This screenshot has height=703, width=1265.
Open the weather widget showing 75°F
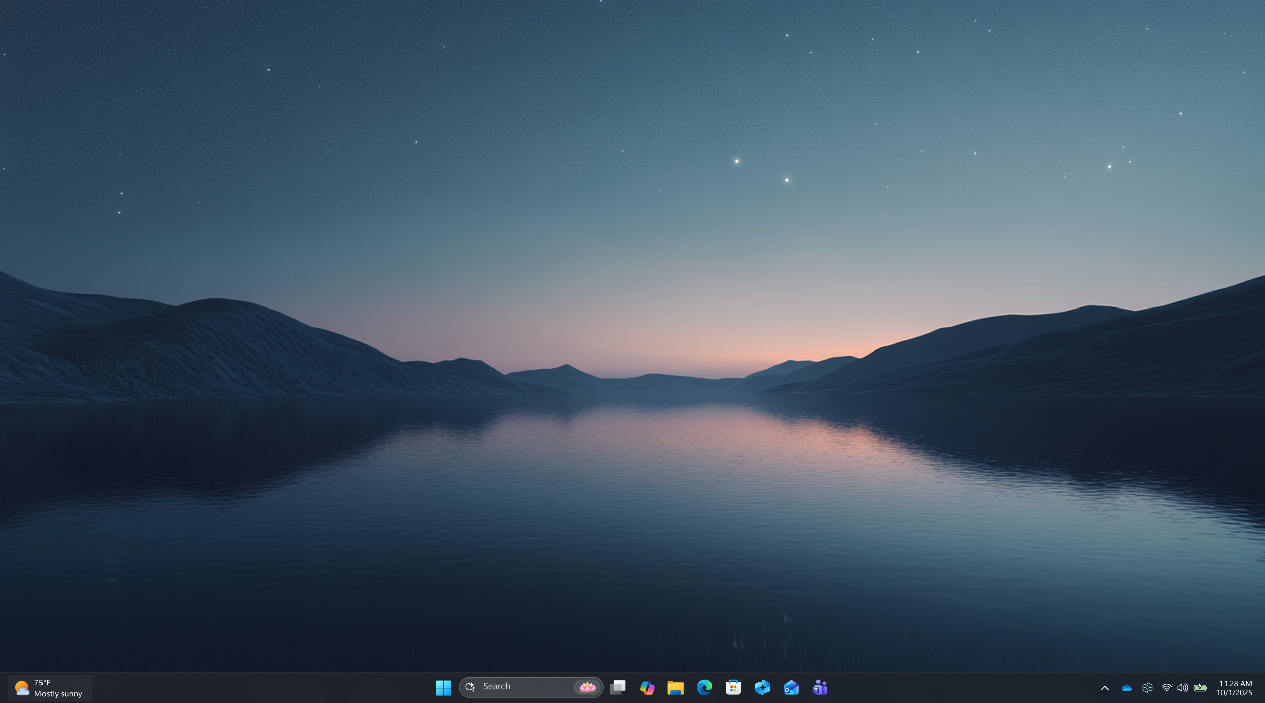tap(50, 688)
